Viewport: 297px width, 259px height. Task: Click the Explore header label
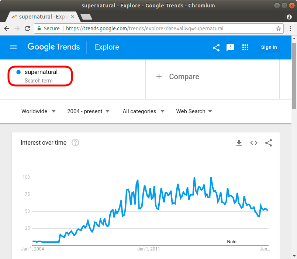click(x=107, y=47)
